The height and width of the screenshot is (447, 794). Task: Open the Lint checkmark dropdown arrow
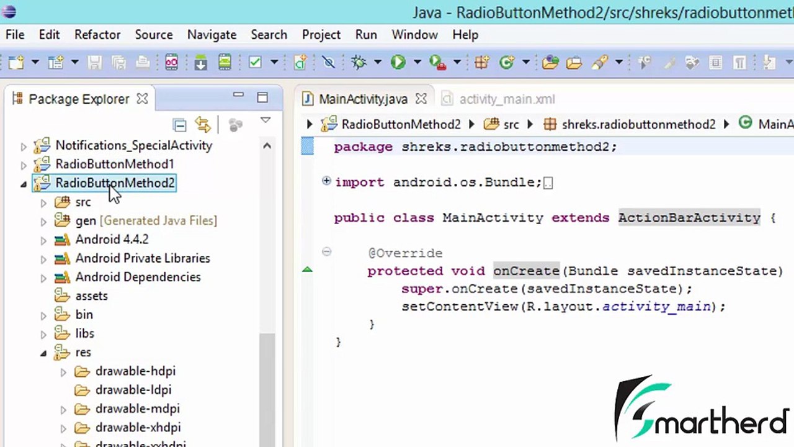[274, 62]
